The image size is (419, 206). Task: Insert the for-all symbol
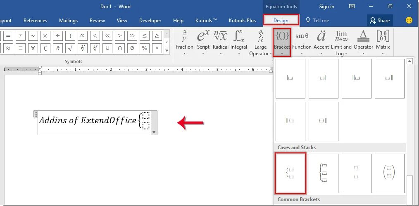tap(33, 48)
